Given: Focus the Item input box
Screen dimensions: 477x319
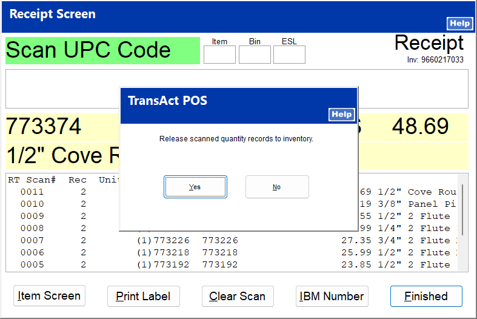Looking at the screenshot, I should point(219,55).
